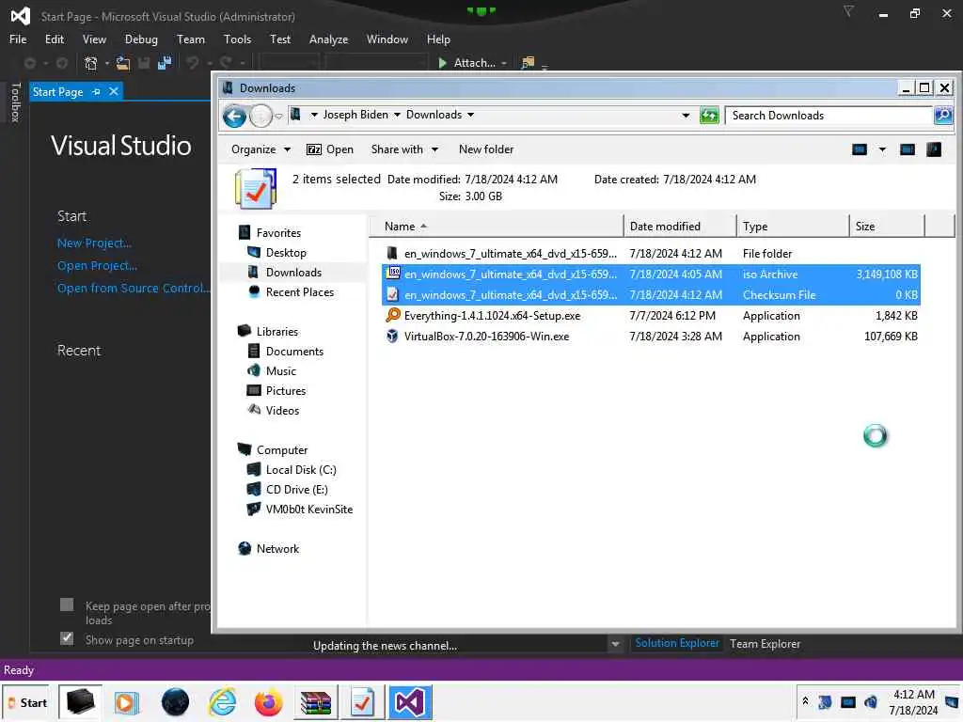Open the media player taskbar icon
Viewport: 963px width, 722px height.
[127, 701]
